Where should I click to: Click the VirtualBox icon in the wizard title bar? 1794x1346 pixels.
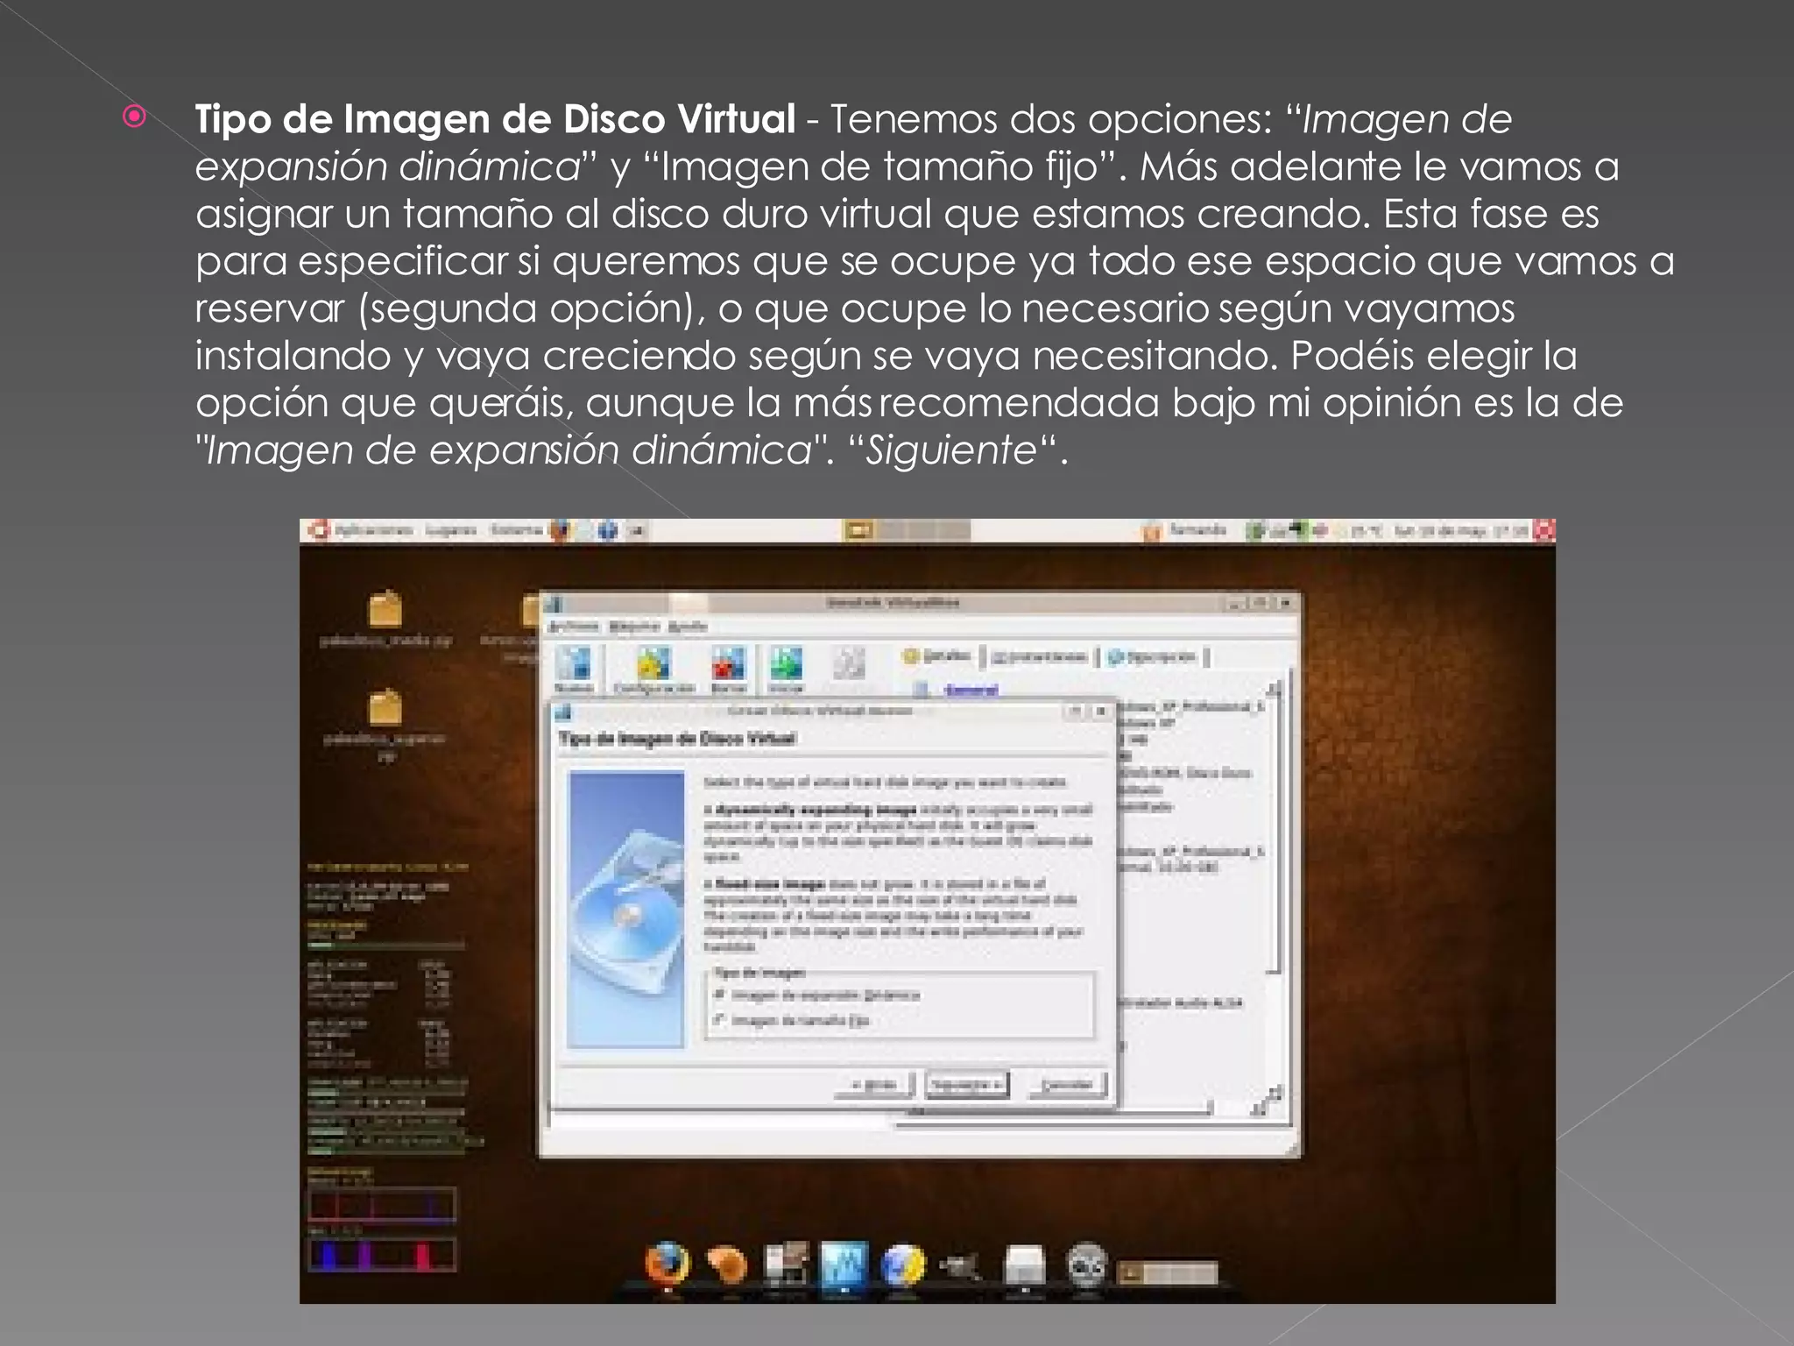pos(563,711)
